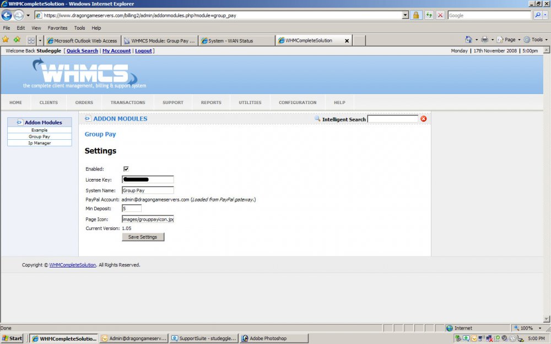
Task: Click the browser Back arrow button
Action: [x=7, y=15]
